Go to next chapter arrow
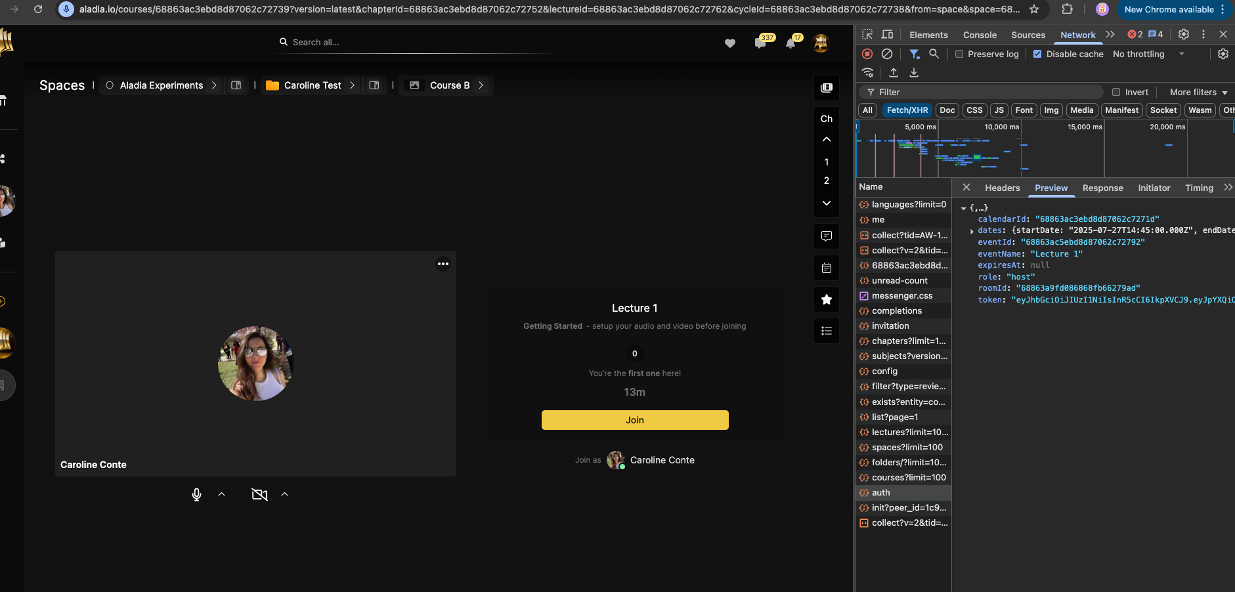The height and width of the screenshot is (592, 1235). (827, 203)
